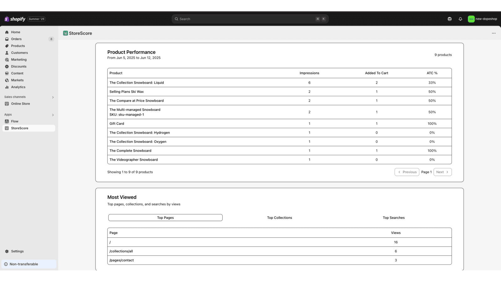This screenshot has width=501, height=282.
Task: Click the Next page button
Action: pos(442,172)
